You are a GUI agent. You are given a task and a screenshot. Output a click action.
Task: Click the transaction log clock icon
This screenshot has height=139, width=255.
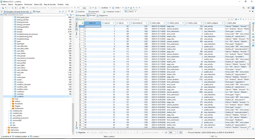coord(91,8)
